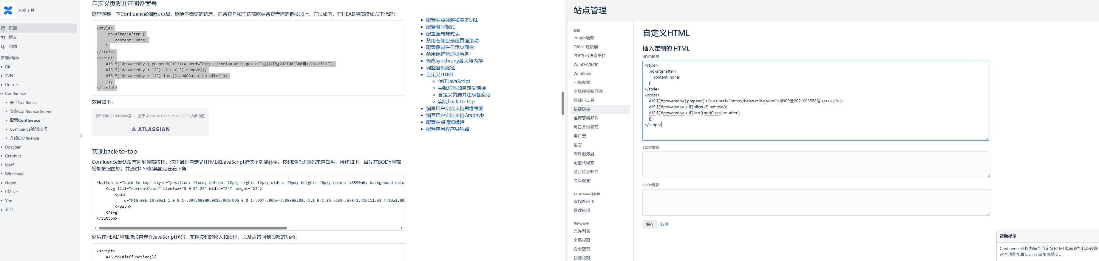Jump to 导航栏添加自定义链接 subsection
1099x261 pixels.
point(462,88)
